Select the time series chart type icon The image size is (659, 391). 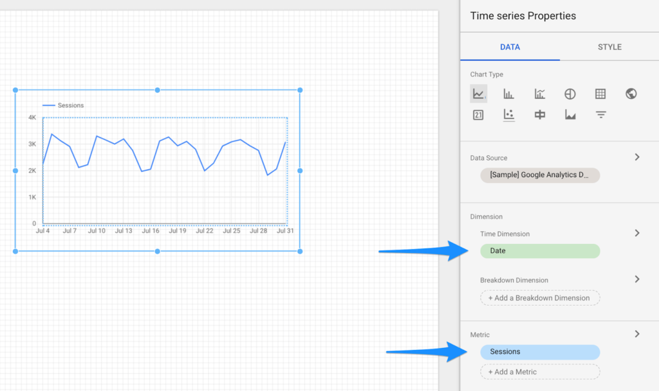pyautogui.click(x=478, y=94)
